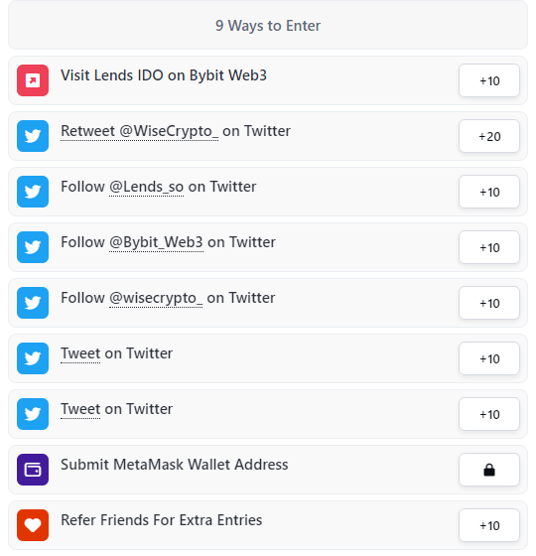
Task: Select the Twitter icon next to Follow @Lends_so
Action: (x=33, y=192)
